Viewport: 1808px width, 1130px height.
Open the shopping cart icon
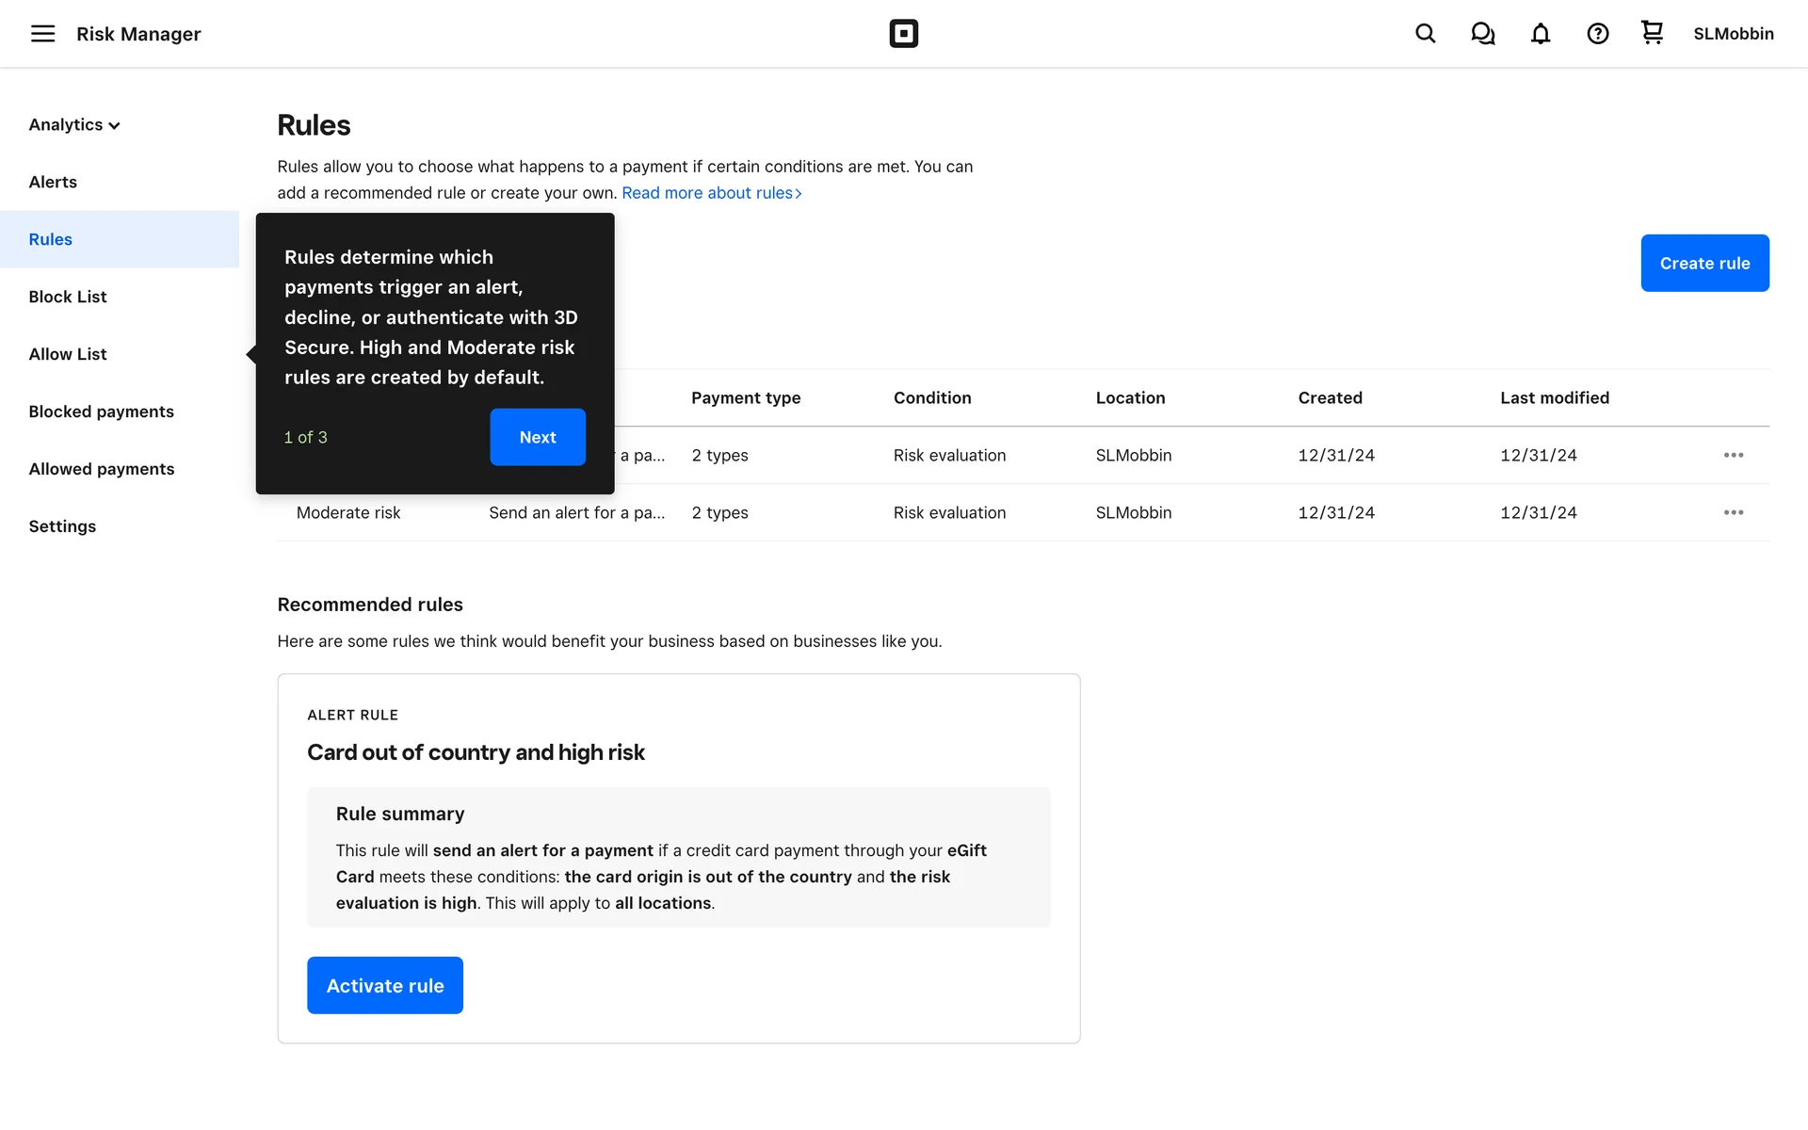pos(1652,33)
